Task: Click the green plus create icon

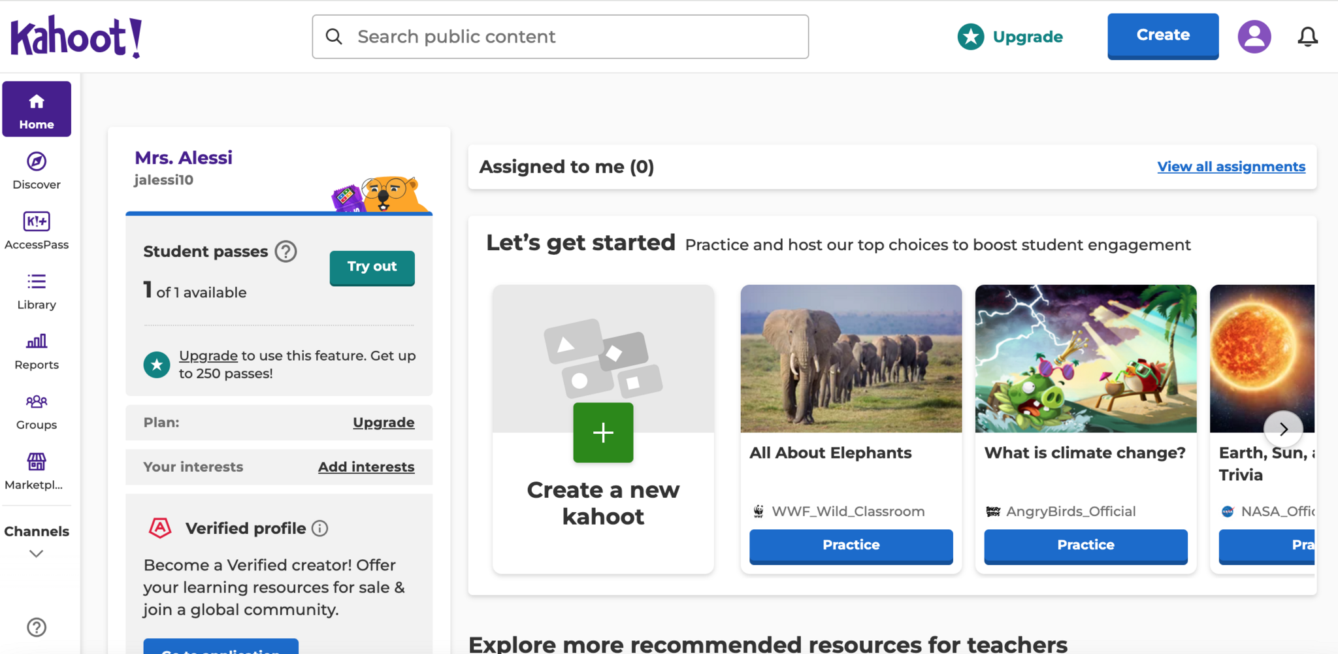Action: pyautogui.click(x=603, y=433)
